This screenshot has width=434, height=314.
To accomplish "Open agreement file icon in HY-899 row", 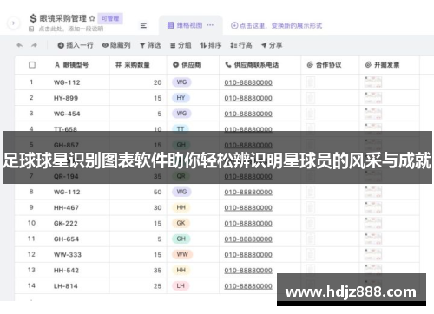I will (x=311, y=98).
